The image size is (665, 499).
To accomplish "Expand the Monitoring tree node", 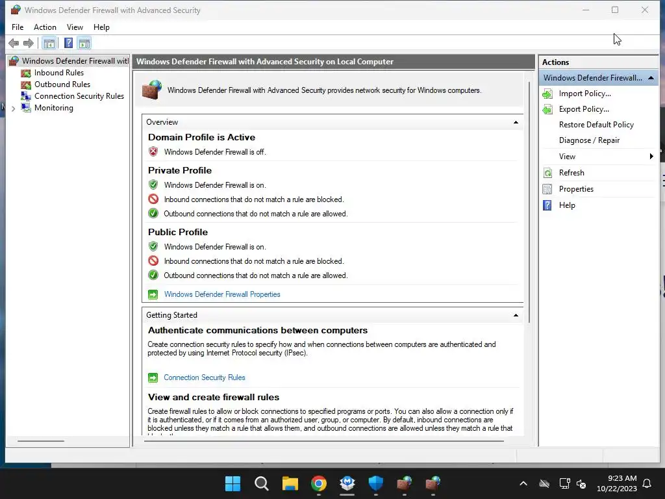I will pyautogui.click(x=13, y=109).
